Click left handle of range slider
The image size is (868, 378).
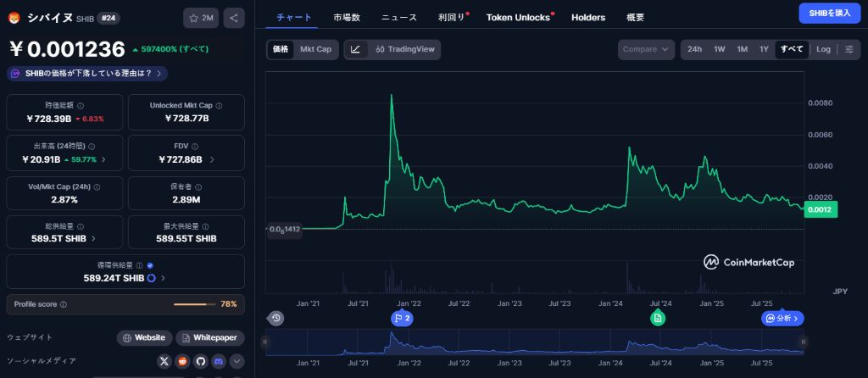(x=265, y=342)
